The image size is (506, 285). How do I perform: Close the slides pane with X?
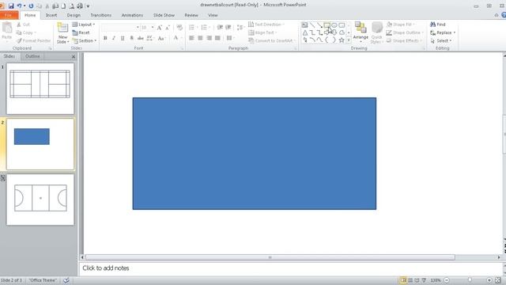(74, 56)
